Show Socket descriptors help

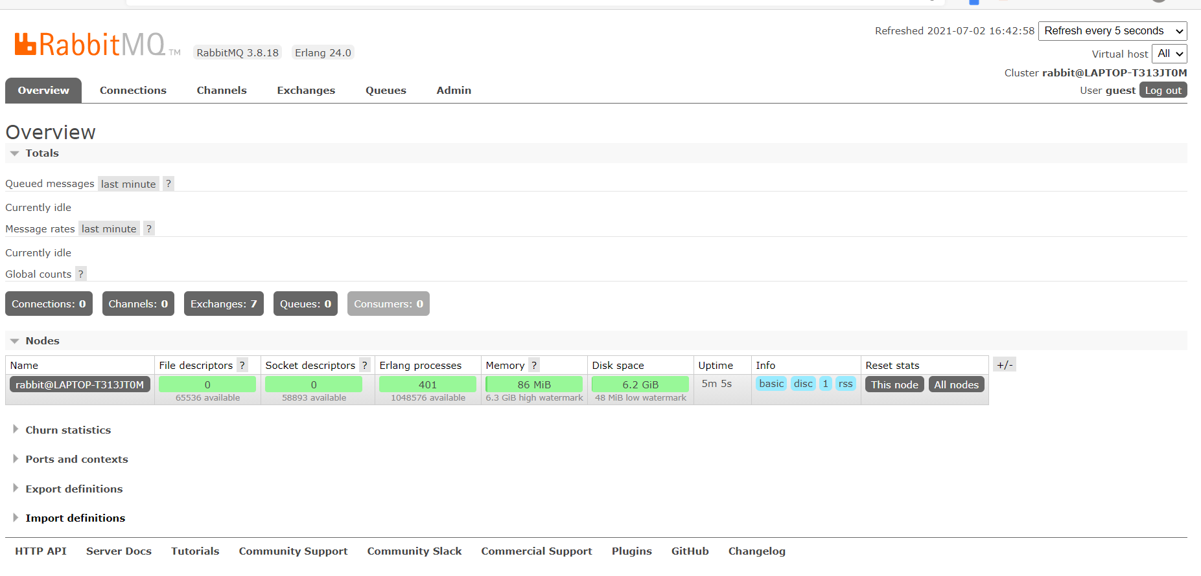(365, 365)
